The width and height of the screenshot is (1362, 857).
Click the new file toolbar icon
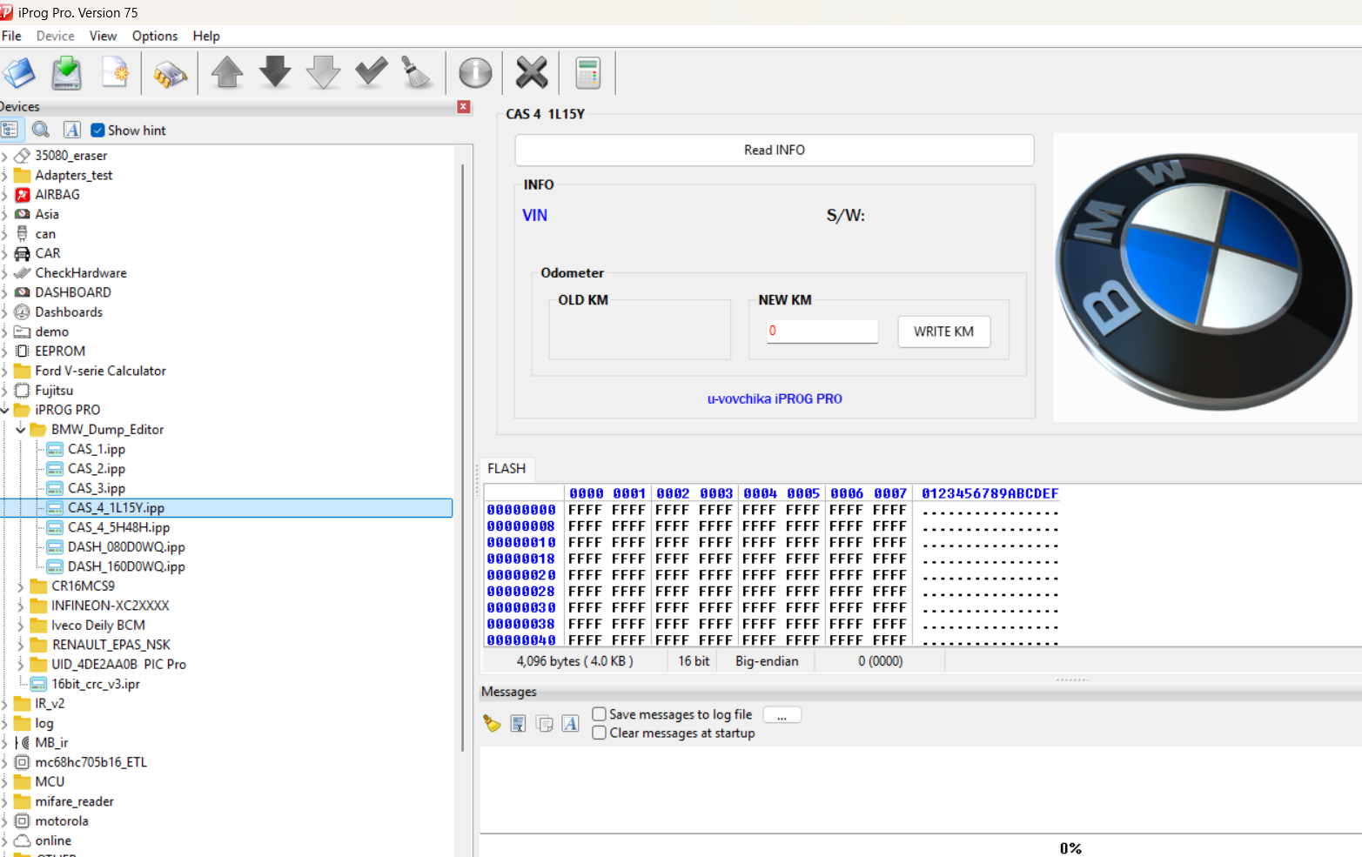click(x=115, y=73)
